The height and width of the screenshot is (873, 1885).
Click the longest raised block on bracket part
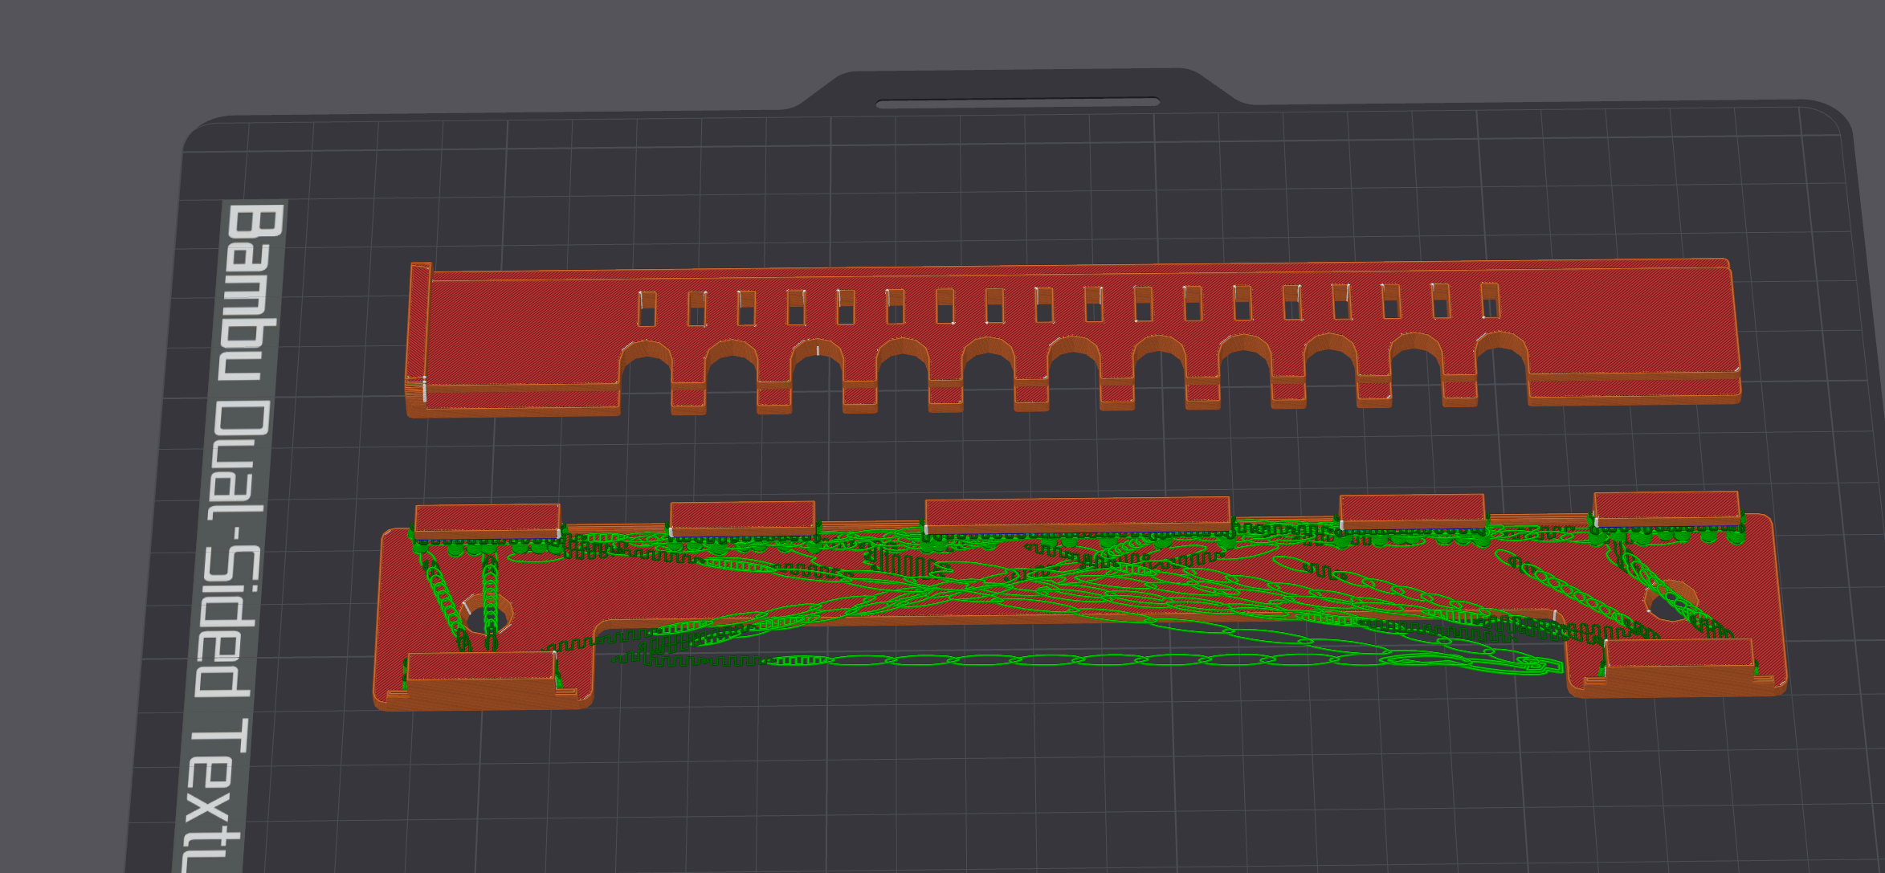(x=1077, y=515)
